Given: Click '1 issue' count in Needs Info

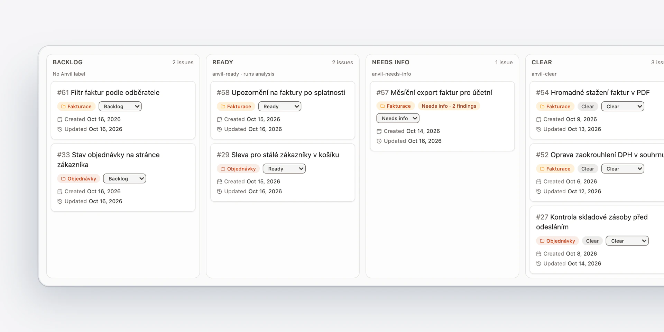Looking at the screenshot, I should (x=504, y=63).
